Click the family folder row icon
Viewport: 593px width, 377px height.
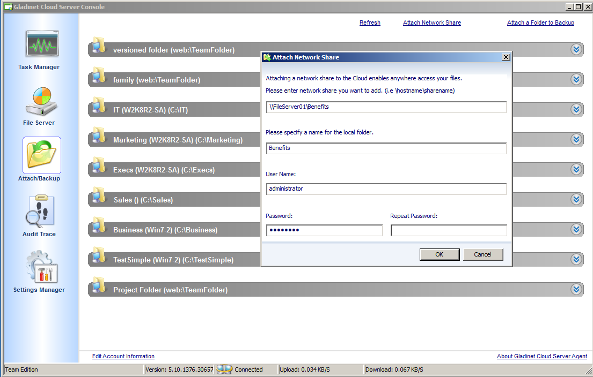(x=99, y=75)
